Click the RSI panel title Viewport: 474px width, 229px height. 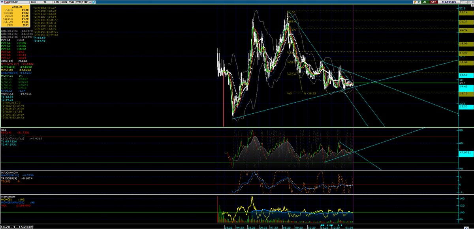click(4, 129)
